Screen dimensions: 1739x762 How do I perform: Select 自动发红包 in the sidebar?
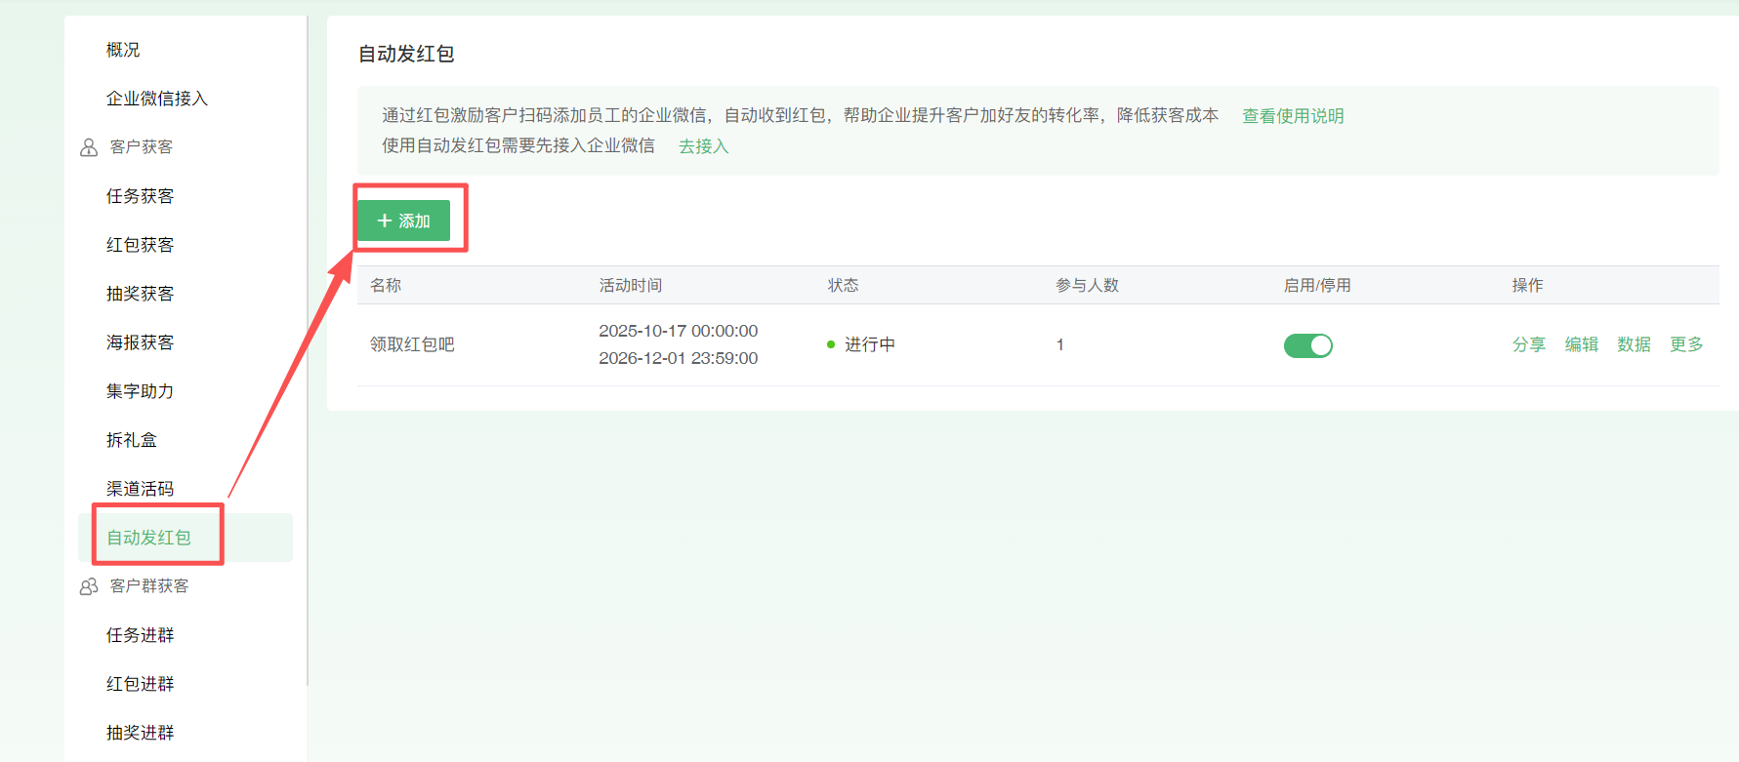(x=148, y=538)
